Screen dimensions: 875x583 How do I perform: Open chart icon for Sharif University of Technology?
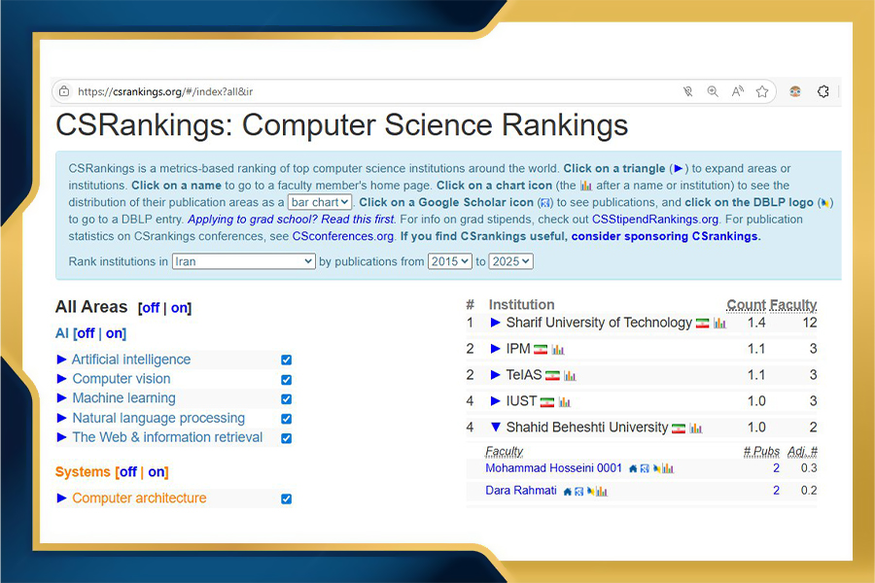pos(719,323)
